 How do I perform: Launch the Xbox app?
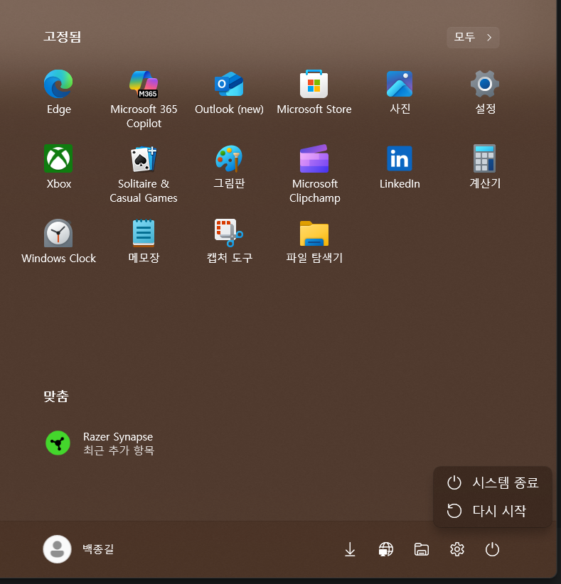point(58,158)
